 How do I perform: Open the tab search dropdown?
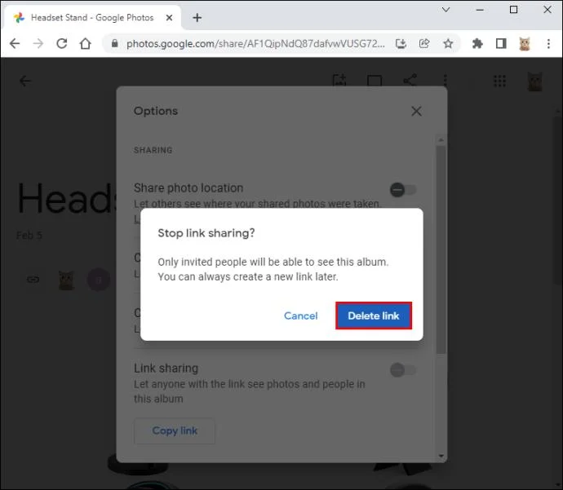click(x=446, y=10)
